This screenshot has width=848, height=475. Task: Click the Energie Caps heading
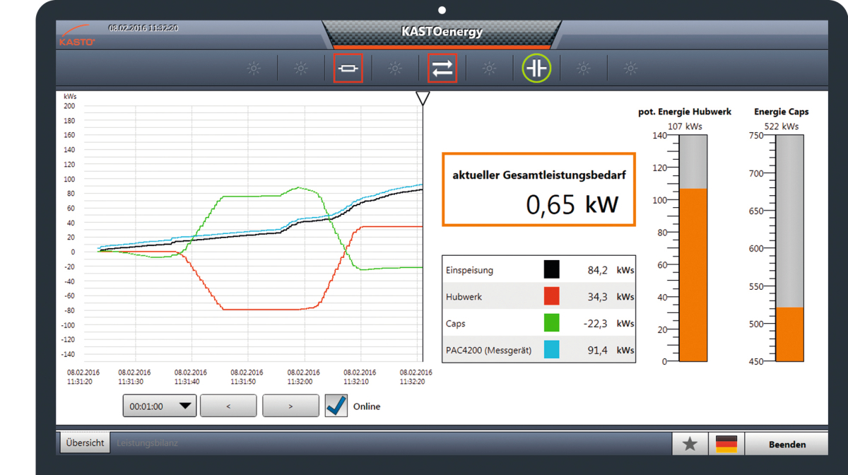[x=782, y=112]
